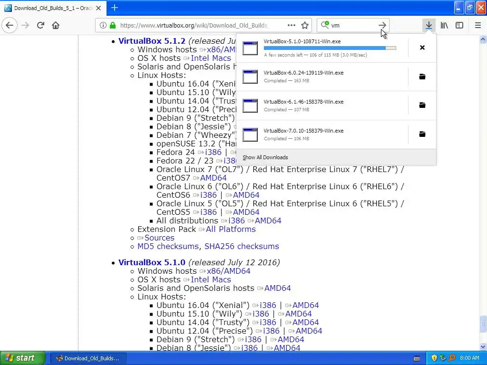The height and width of the screenshot is (365, 487).
Task: Toggle the downloads toolbar arrow button
Action: [x=429, y=25]
